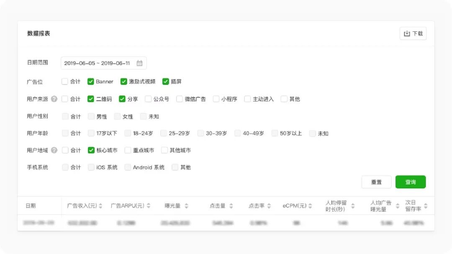Viewport: 452px width, 254px height.
Task: Sort by eCPM(元) column arrows
Action: [311, 206]
